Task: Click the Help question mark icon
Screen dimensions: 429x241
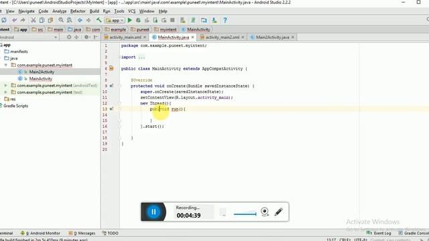Action: click(225, 20)
